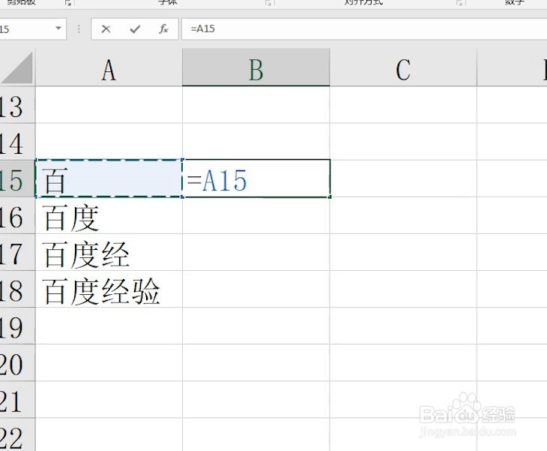Open the clipboard group dialog launcher
This screenshot has width=547, height=451.
(x=68, y=3)
